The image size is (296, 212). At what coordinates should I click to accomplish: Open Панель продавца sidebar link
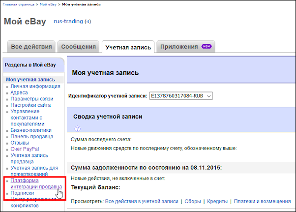pyautogui.click(x=32, y=136)
